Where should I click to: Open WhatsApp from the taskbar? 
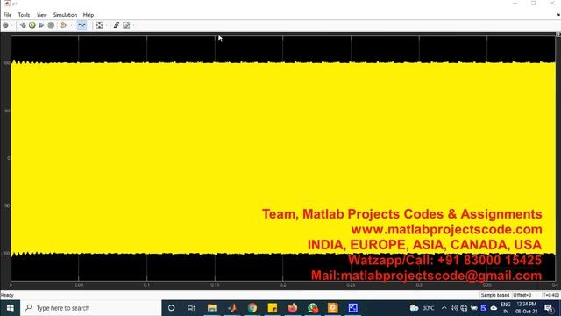313,308
